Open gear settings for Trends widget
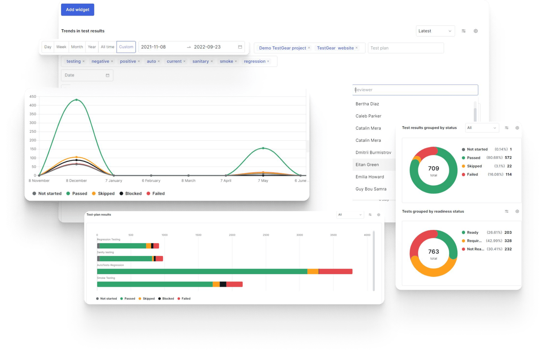This screenshot has width=544, height=354. coord(475,31)
